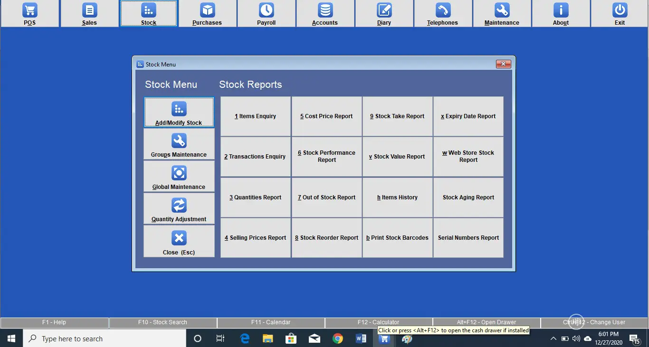Screen dimensions: 649x347
Task: Open the Accounts module
Action: (325, 13)
